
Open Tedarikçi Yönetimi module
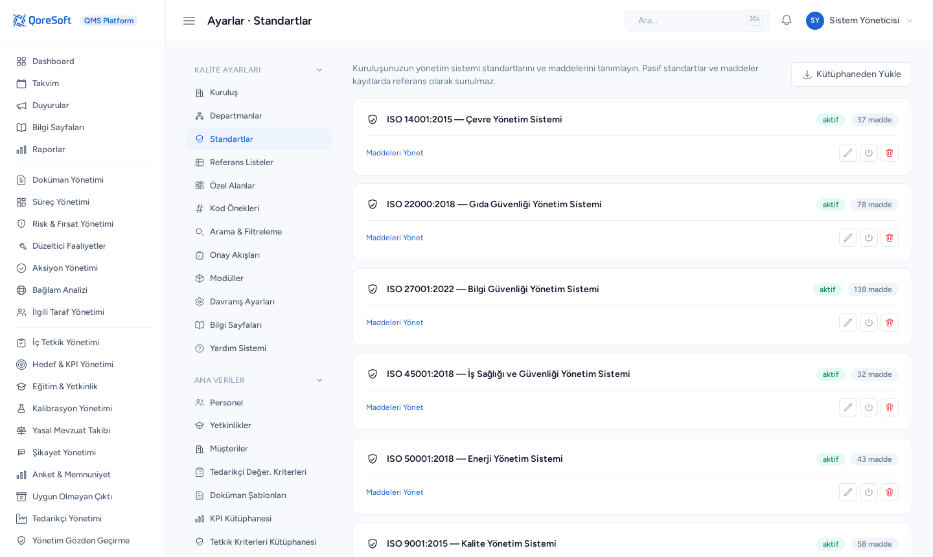83,519
